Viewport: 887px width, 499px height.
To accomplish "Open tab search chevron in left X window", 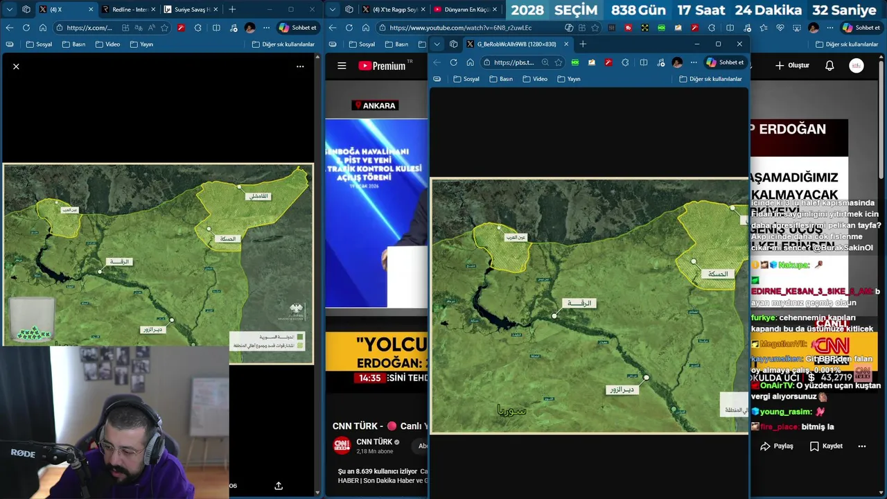I will 9,9.
